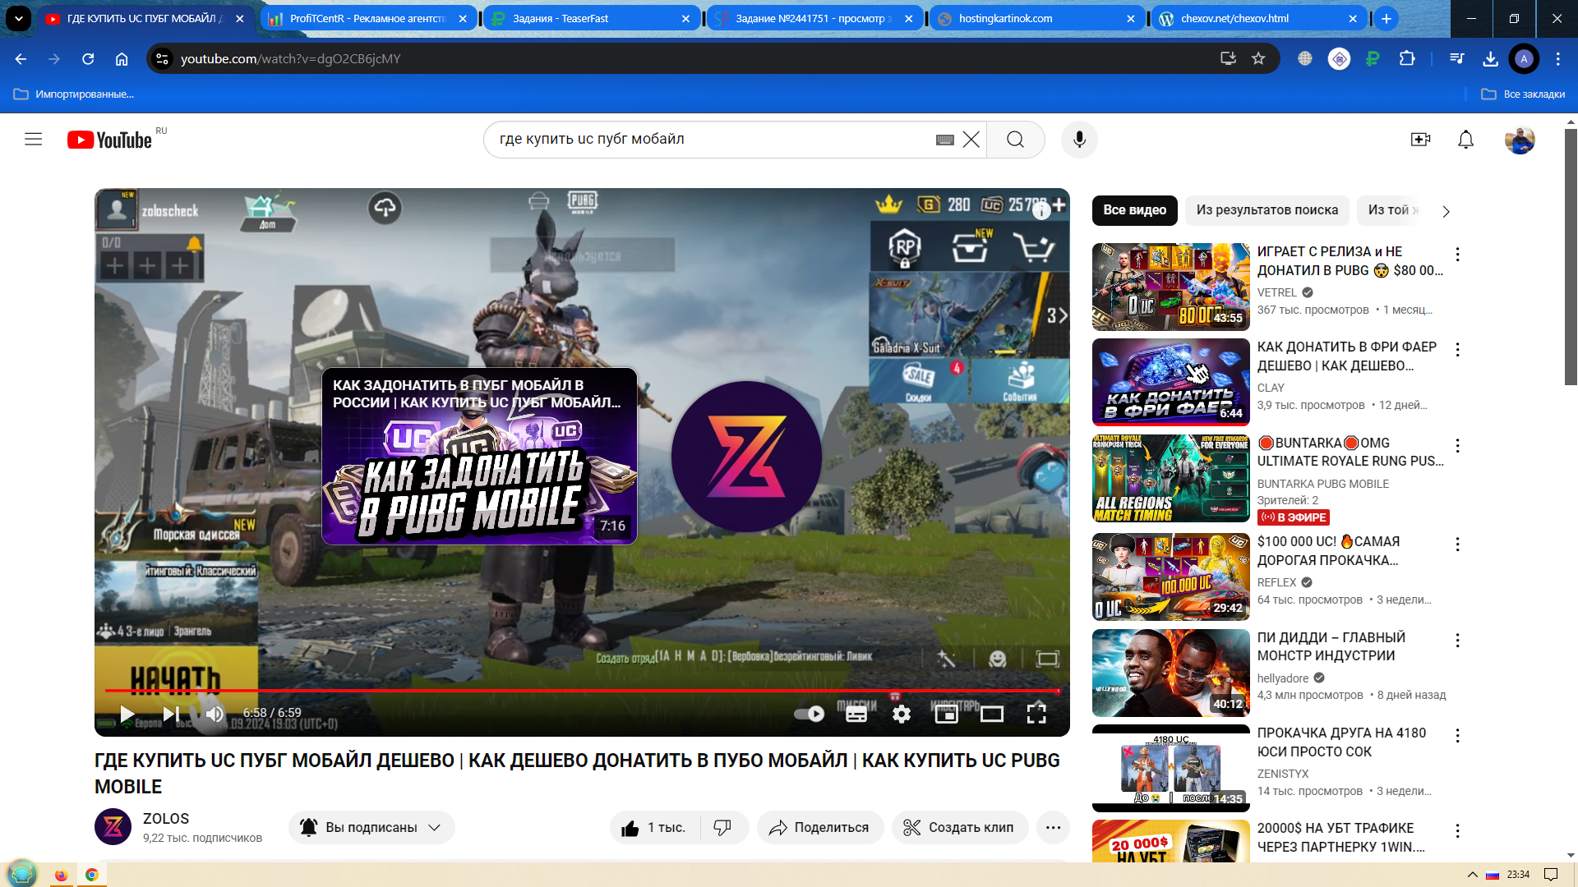Start voice search with microphone icon

pyautogui.click(x=1079, y=140)
